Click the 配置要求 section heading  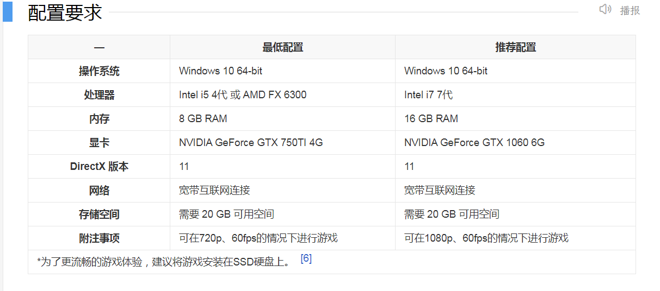(x=65, y=12)
